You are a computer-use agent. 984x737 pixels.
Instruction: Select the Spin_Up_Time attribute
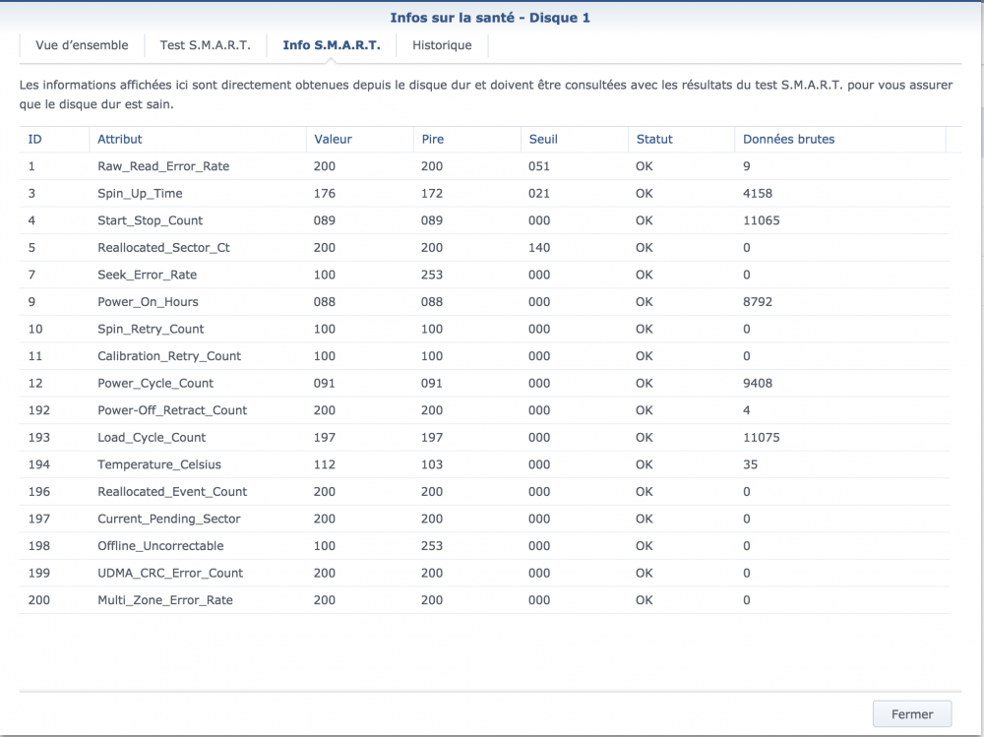[140, 194]
